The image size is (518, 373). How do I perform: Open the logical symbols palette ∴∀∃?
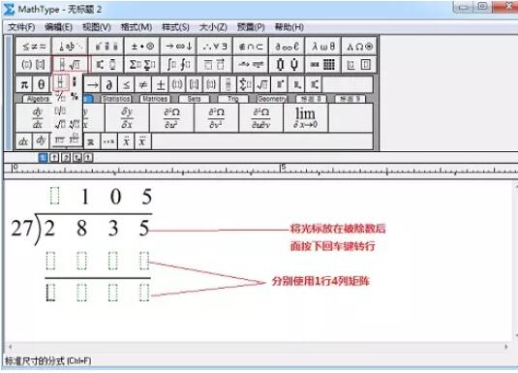[x=215, y=47]
